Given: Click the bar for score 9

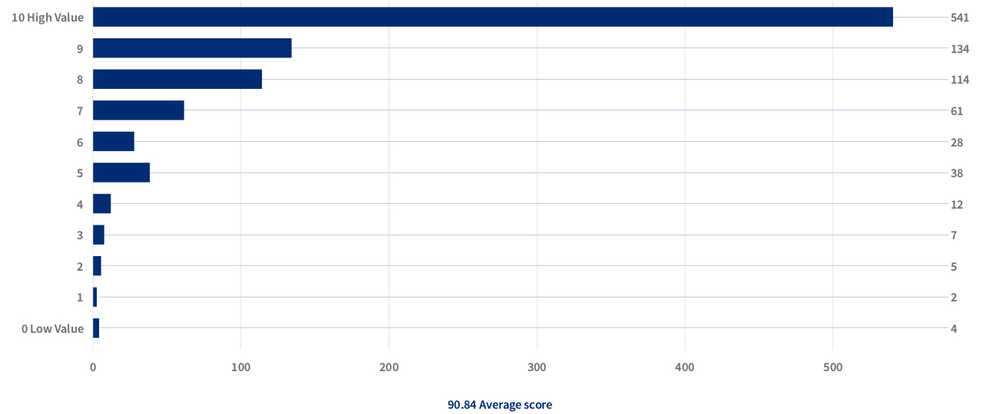Looking at the screenshot, I should coord(192,48).
